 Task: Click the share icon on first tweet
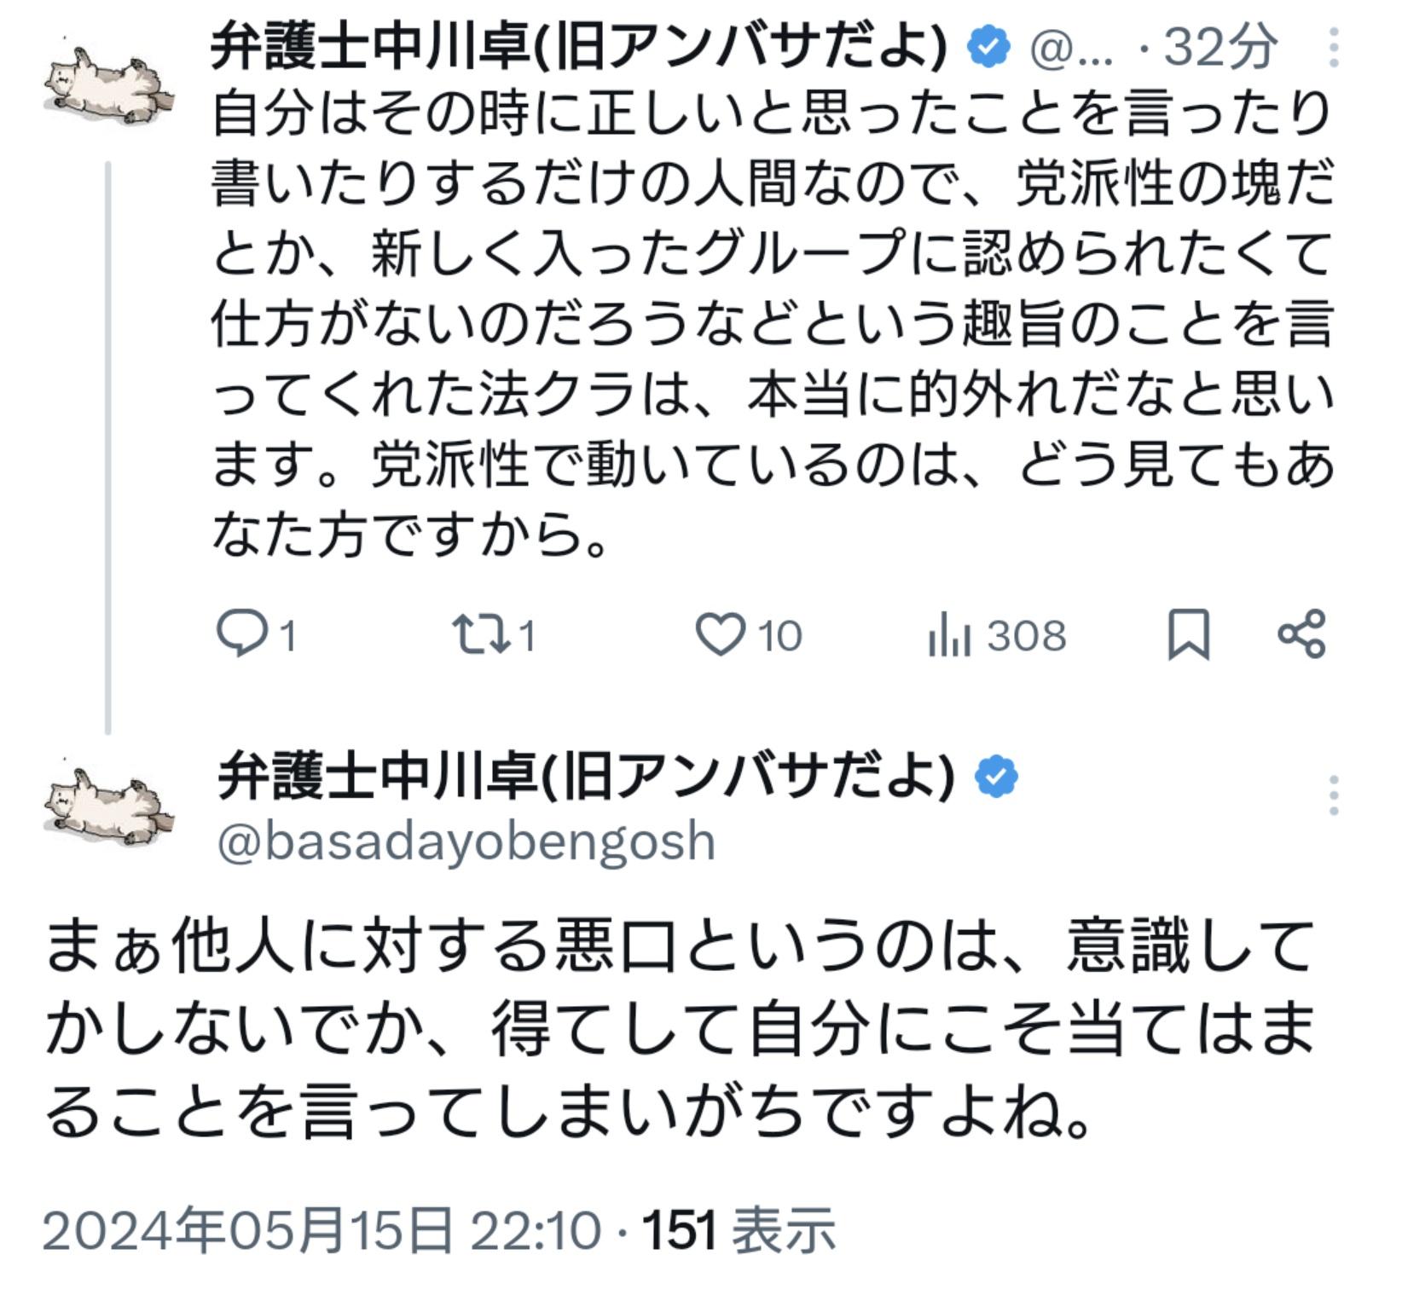pos(1301,634)
